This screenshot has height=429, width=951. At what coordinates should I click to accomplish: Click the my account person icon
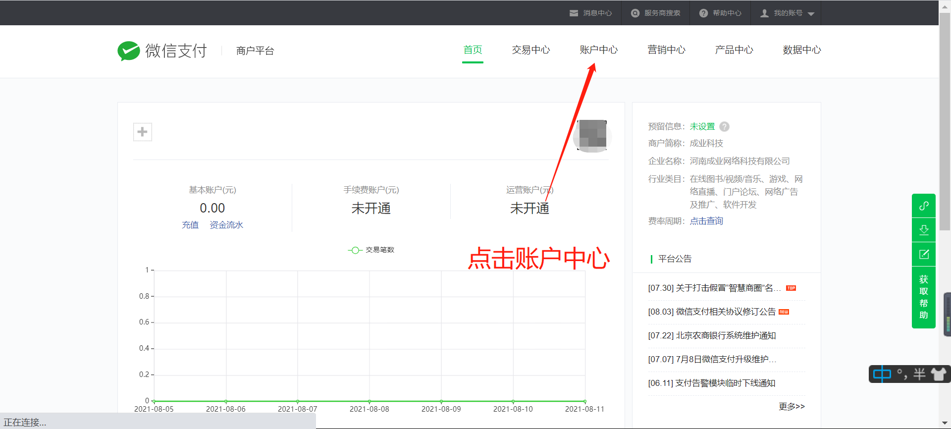(764, 13)
